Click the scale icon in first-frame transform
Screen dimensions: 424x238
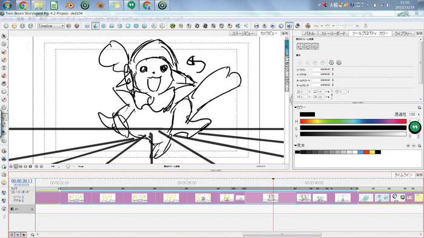coord(316,47)
